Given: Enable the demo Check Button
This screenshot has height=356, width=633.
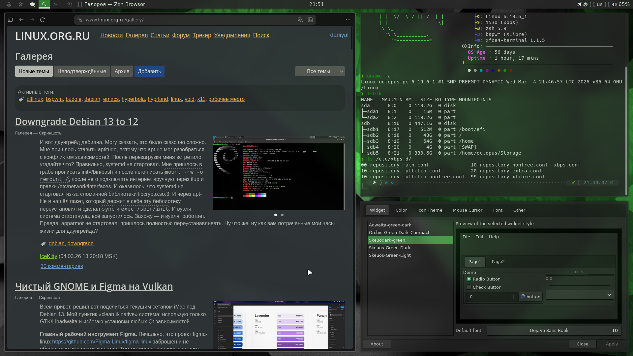Looking at the screenshot, I should tap(469, 287).
